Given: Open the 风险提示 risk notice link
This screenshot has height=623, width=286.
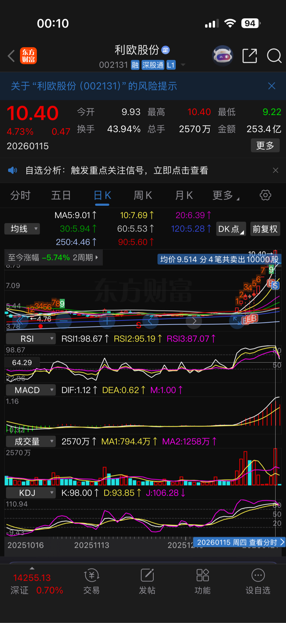Looking at the screenshot, I should 94,86.
